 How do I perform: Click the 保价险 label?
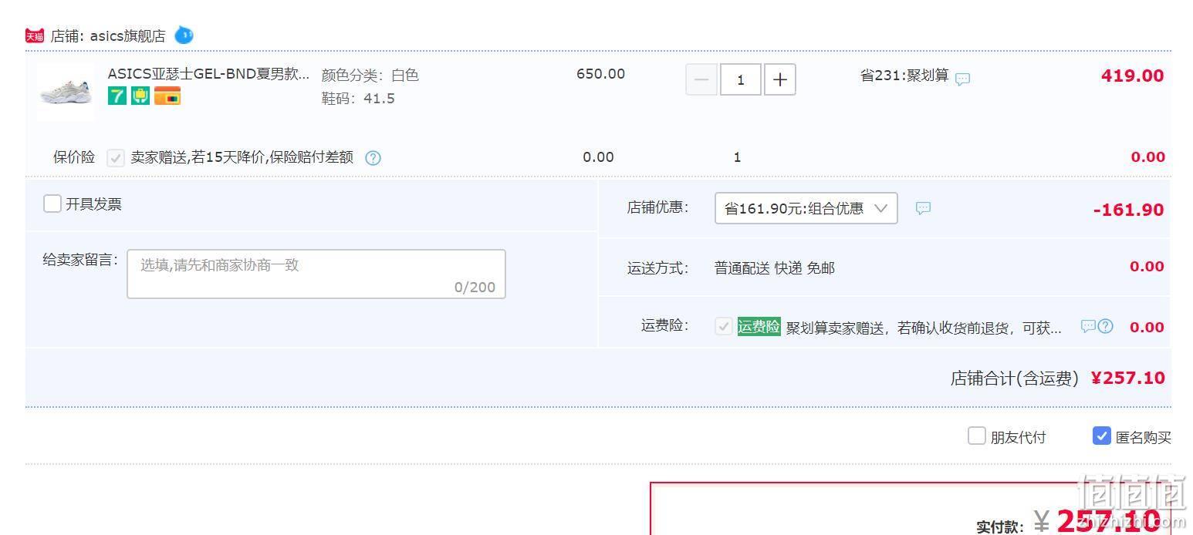(x=74, y=157)
